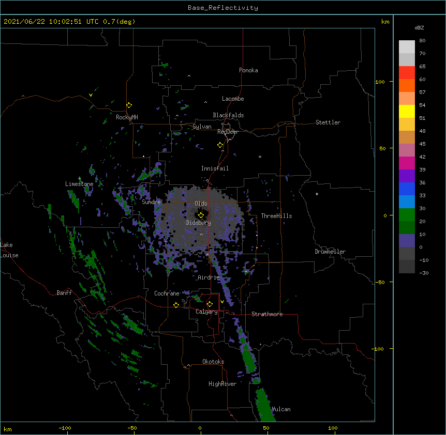446x435 pixels.
Task: Click the yellow diamond marker above Calgary label
Action: point(210,304)
